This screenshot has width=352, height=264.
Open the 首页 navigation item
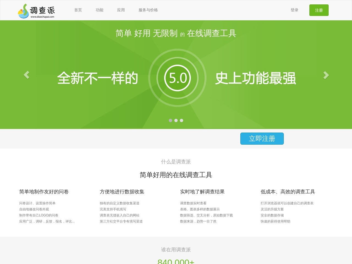coord(78,10)
